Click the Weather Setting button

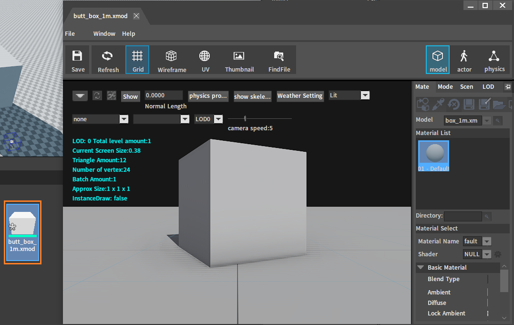pyautogui.click(x=300, y=96)
